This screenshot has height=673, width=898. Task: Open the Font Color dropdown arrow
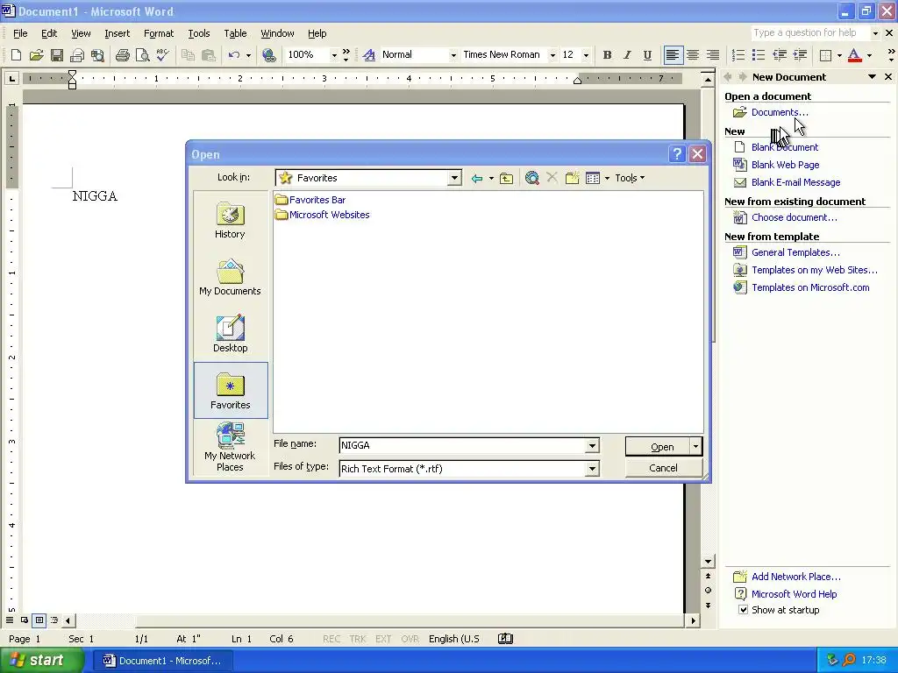(x=869, y=55)
